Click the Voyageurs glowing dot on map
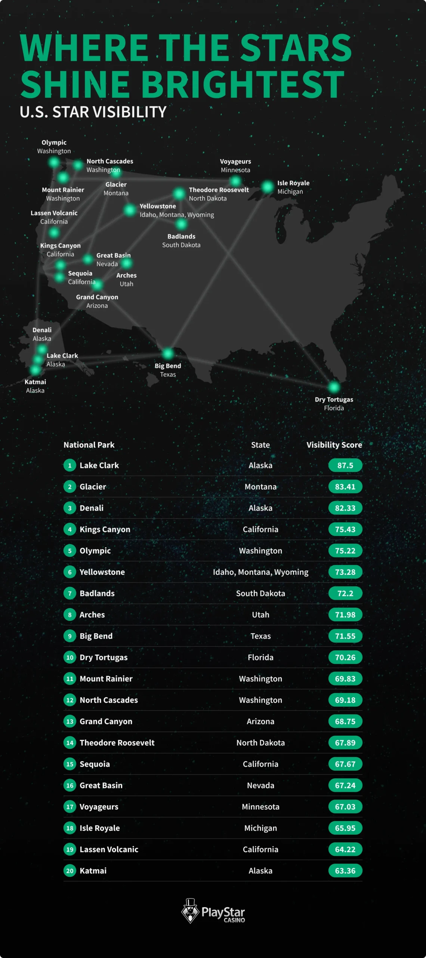The width and height of the screenshot is (426, 958). point(235,181)
